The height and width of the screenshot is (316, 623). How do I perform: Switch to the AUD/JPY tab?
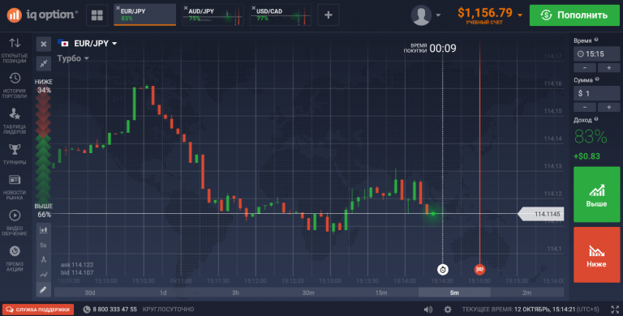click(213, 15)
